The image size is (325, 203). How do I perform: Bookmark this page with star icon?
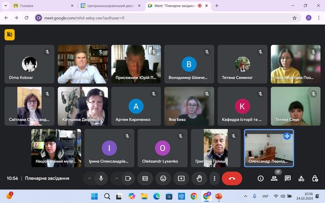[294, 18]
